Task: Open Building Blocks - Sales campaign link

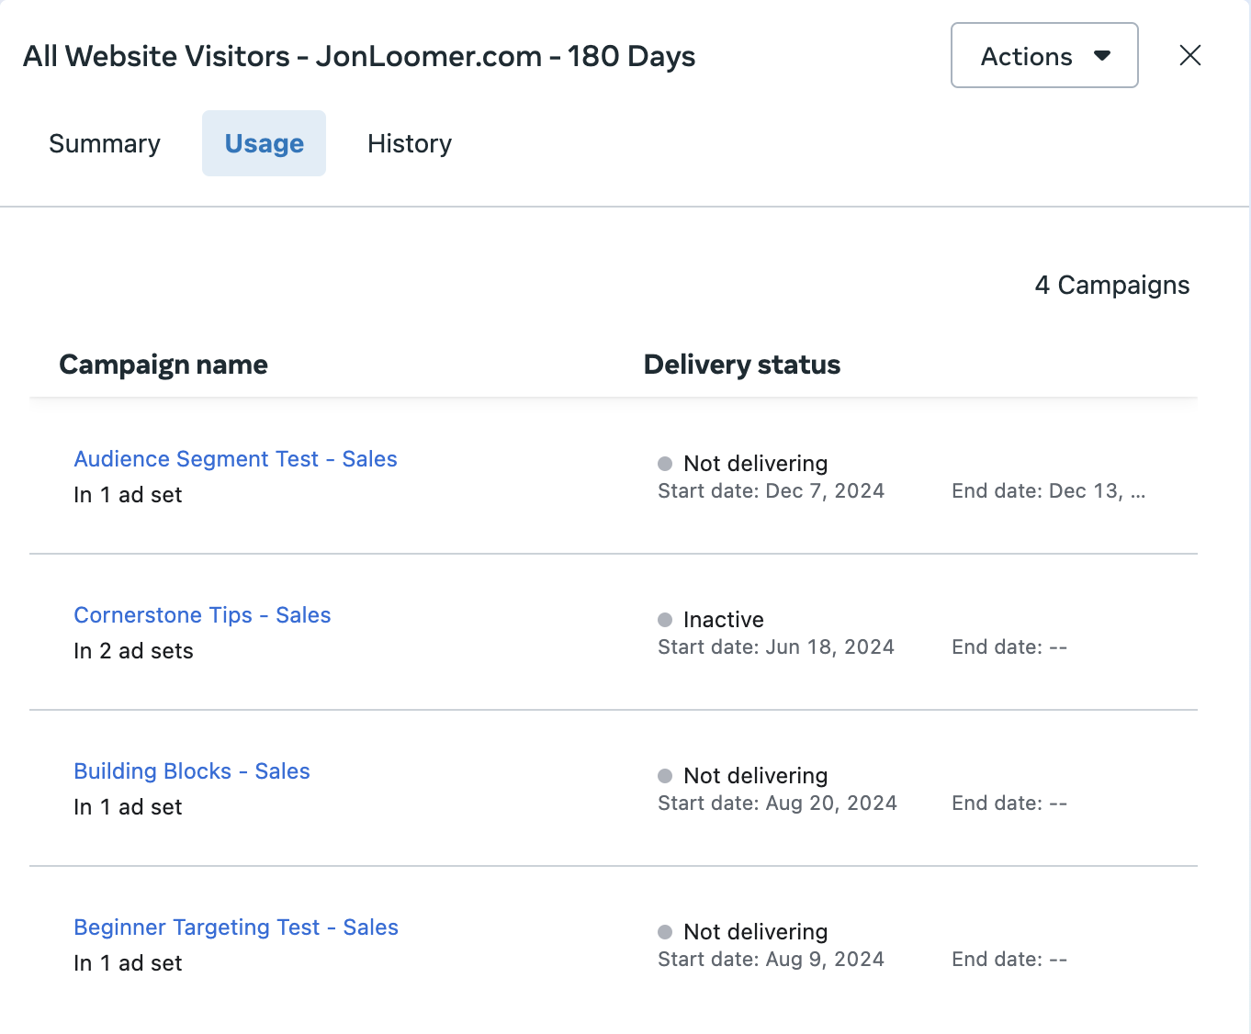Action: [192, 771]
